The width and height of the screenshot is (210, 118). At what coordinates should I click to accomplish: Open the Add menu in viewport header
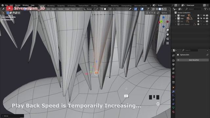(x=48, y=9)
